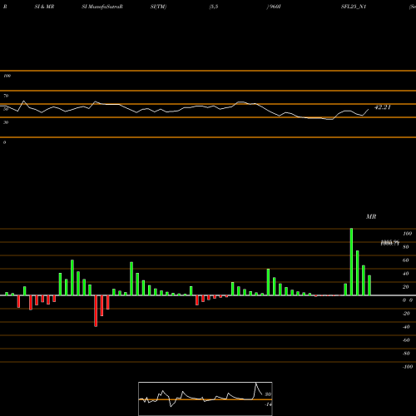The height and width of the screenshot is (416, 416).
Task: Click the "SI MunafaSutraR" header text
Action: (102, 7)
